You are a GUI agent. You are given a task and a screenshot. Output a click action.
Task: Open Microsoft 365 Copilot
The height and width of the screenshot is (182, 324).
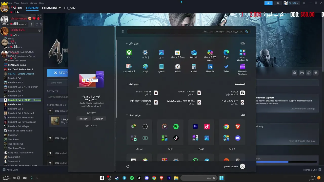(210, 55)
